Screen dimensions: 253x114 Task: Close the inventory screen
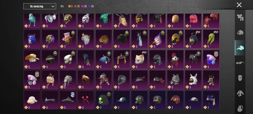pyautogui.click(x=239, y=5)
